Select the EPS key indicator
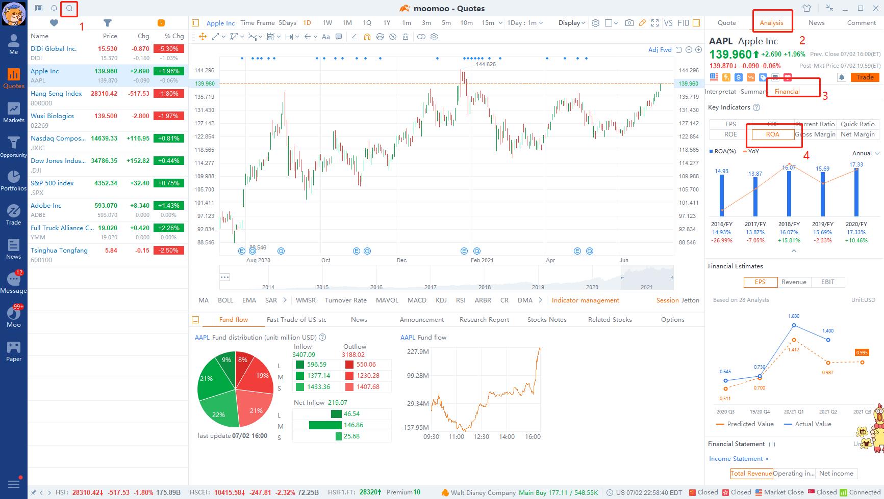This screenshot has width=884, height=499. click(x=730, y=124)
